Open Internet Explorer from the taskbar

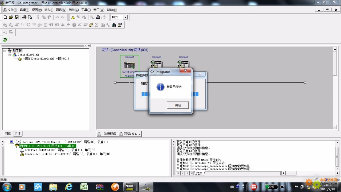pos(69,187)
